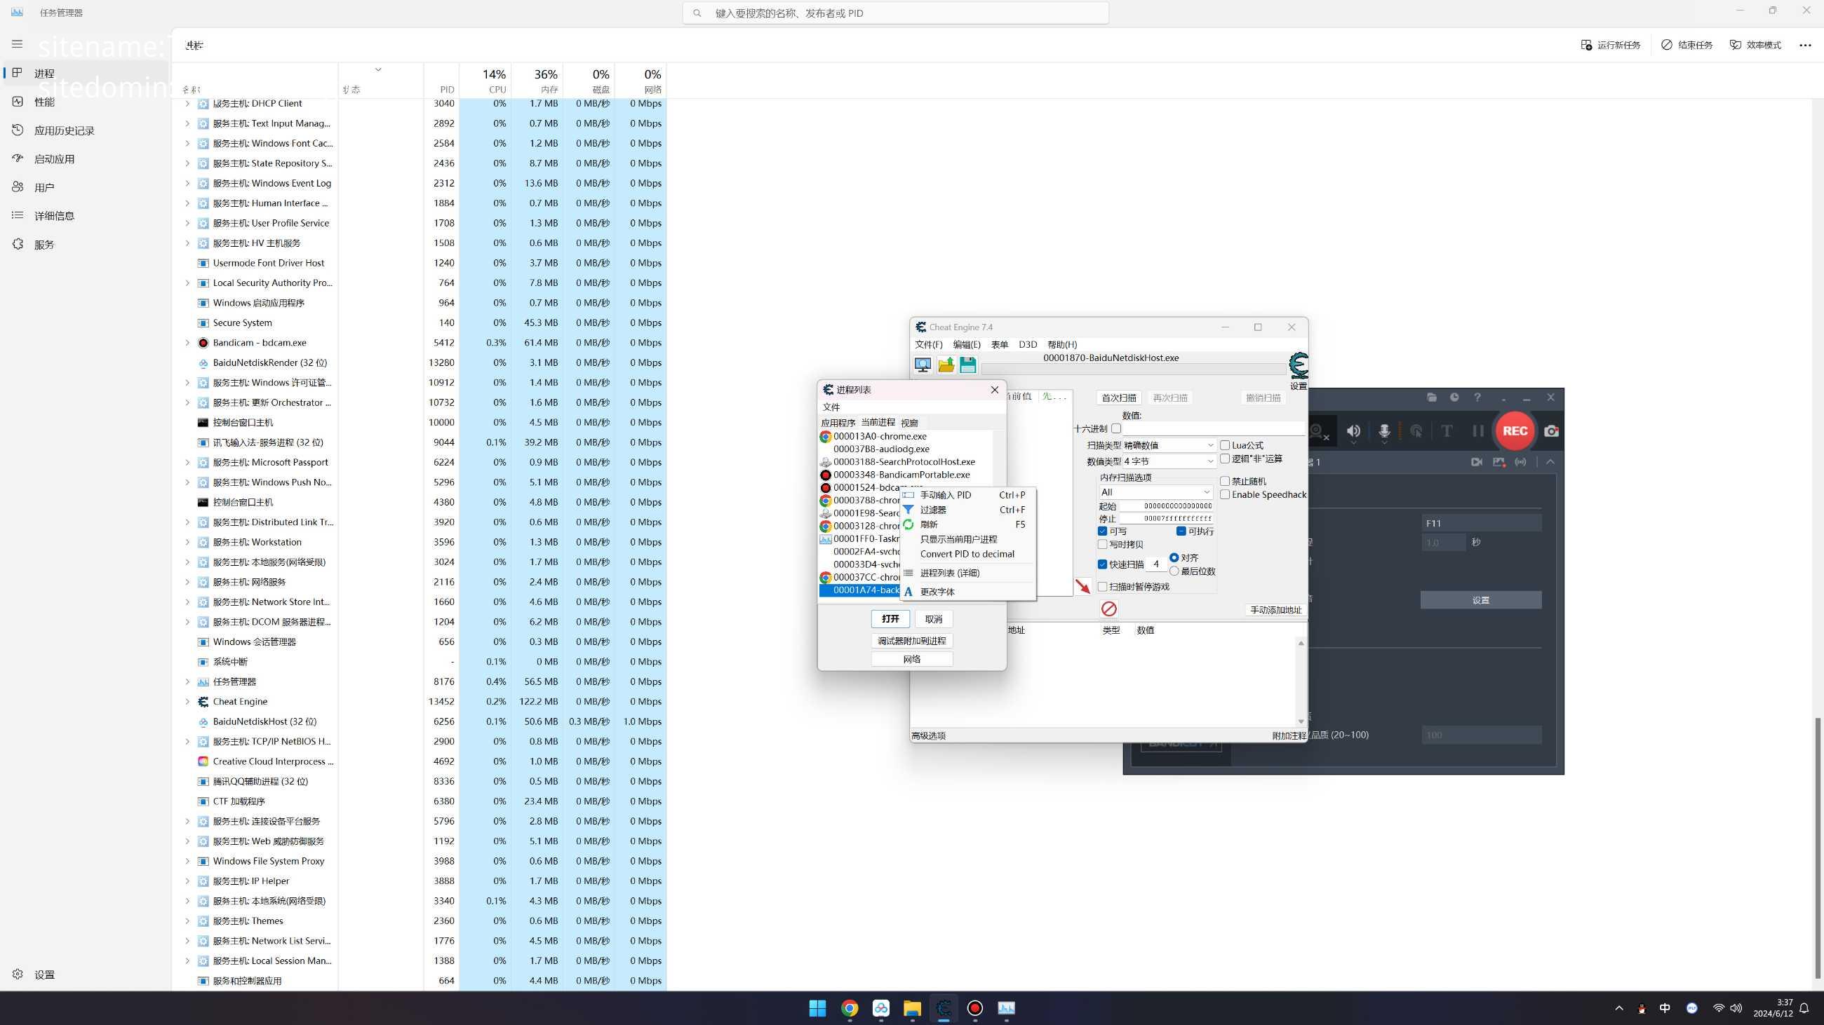Open the 扫描类型 dropdown (精确数值)
The width and height of the screenshot is (1824, 1025).
(1169, 446)
